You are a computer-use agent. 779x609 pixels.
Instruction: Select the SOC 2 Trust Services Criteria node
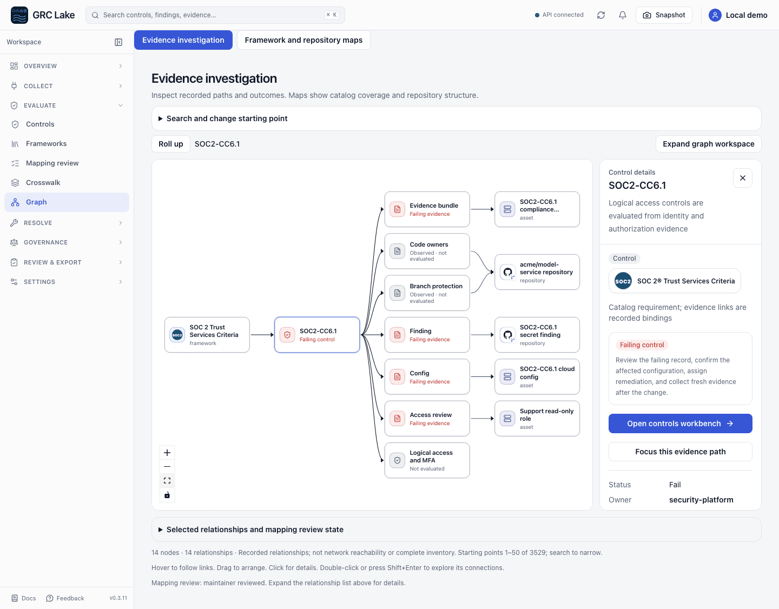207,335
